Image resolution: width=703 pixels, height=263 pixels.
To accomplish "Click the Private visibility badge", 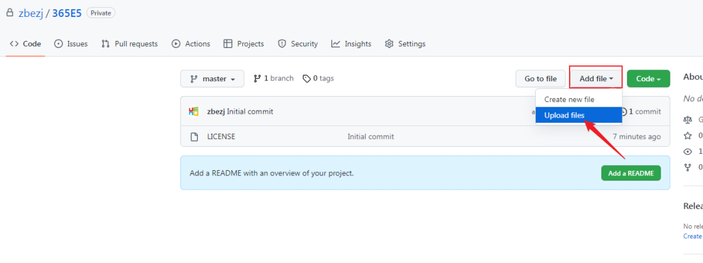I will (100, 13).
